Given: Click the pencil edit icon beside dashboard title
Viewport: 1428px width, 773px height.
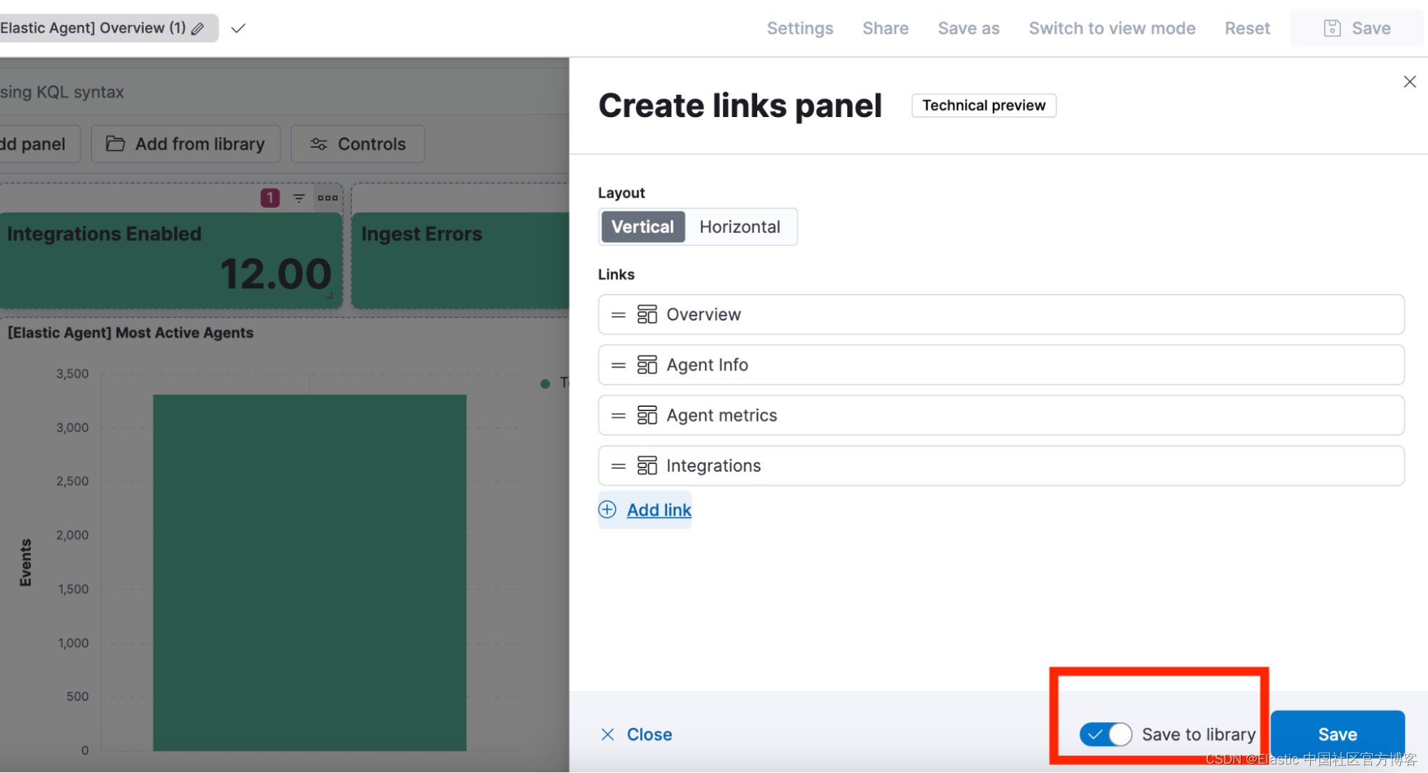Looking at the screenshot, I should point(198,29).
